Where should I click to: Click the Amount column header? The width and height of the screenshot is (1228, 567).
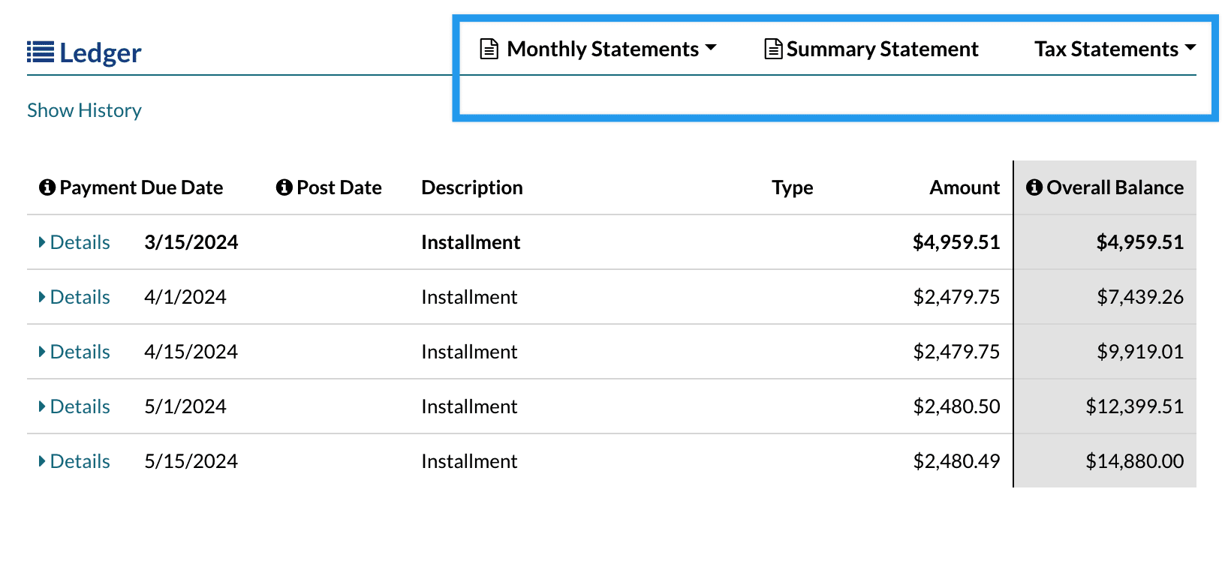pos(965,187)
